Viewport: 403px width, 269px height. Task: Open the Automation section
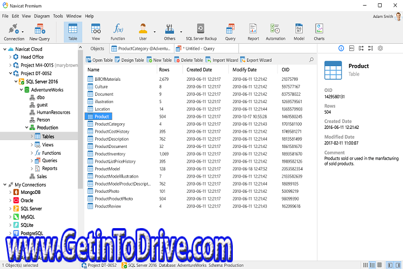[x=275, y=32]
